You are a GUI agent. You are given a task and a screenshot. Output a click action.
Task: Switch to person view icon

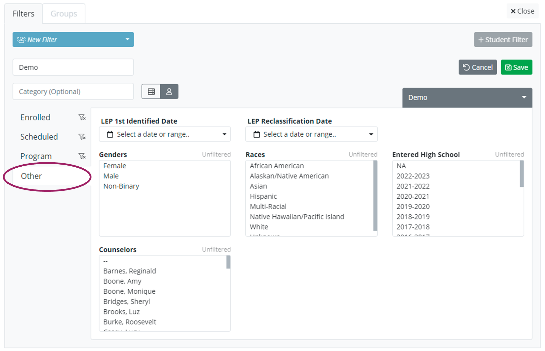[169, 92]
